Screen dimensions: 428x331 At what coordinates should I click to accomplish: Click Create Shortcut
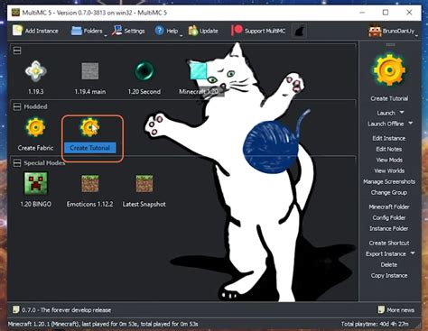click(x=389, y=243)
